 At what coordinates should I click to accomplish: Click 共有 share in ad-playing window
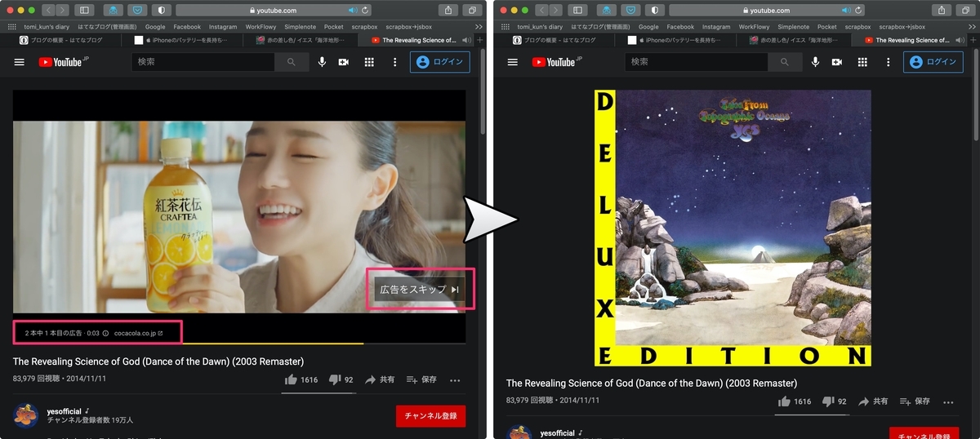[380, 379]
